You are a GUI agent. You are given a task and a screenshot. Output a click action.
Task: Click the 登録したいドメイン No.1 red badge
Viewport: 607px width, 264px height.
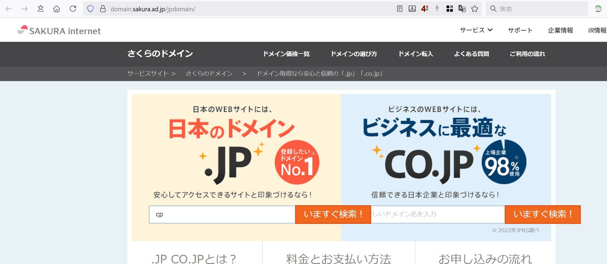point(297,162)
